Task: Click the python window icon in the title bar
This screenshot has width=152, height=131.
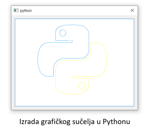Action: pyautogui.click(x=16, y=10)
